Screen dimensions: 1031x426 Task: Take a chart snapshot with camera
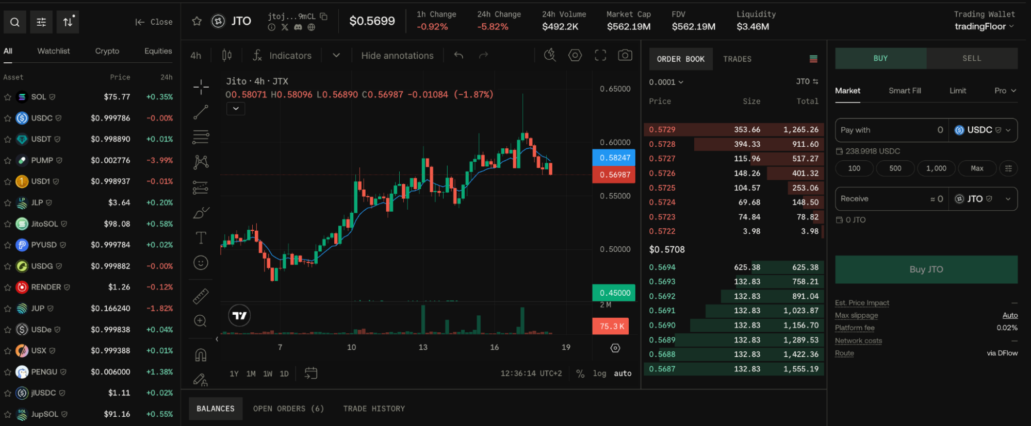coord(625,55)
